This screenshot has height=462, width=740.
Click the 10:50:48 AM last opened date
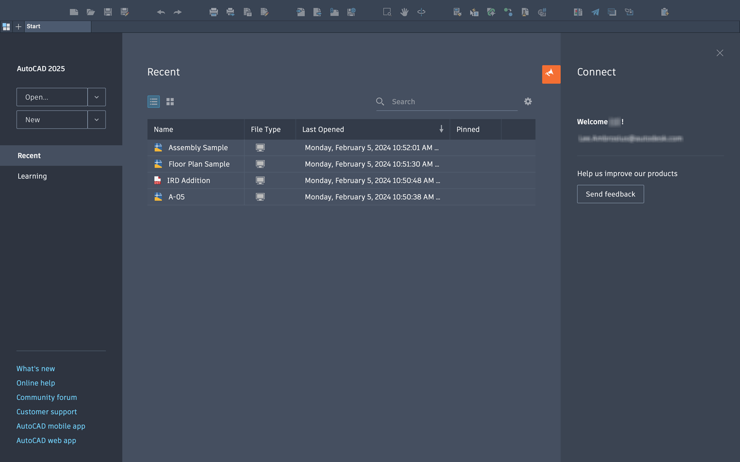(373, 180)
